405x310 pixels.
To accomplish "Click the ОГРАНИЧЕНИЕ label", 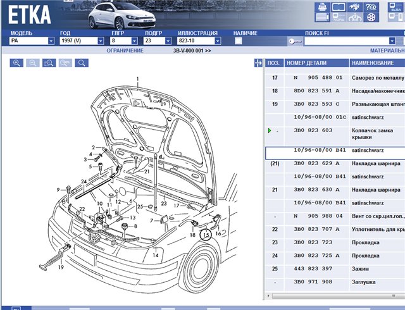I will coord(125,51).
